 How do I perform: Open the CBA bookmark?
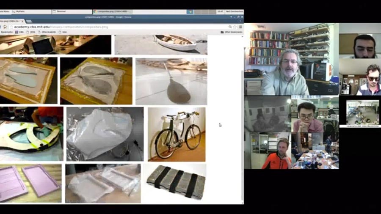point(19,32)
